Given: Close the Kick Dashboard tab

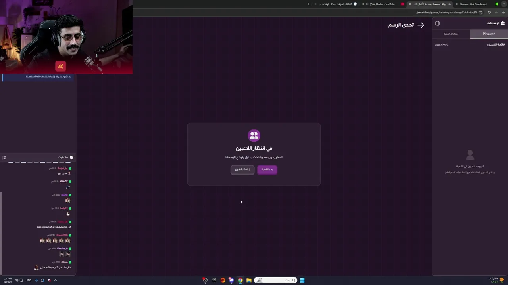Looking at the screenshot, I should click(x=457, y=4).
